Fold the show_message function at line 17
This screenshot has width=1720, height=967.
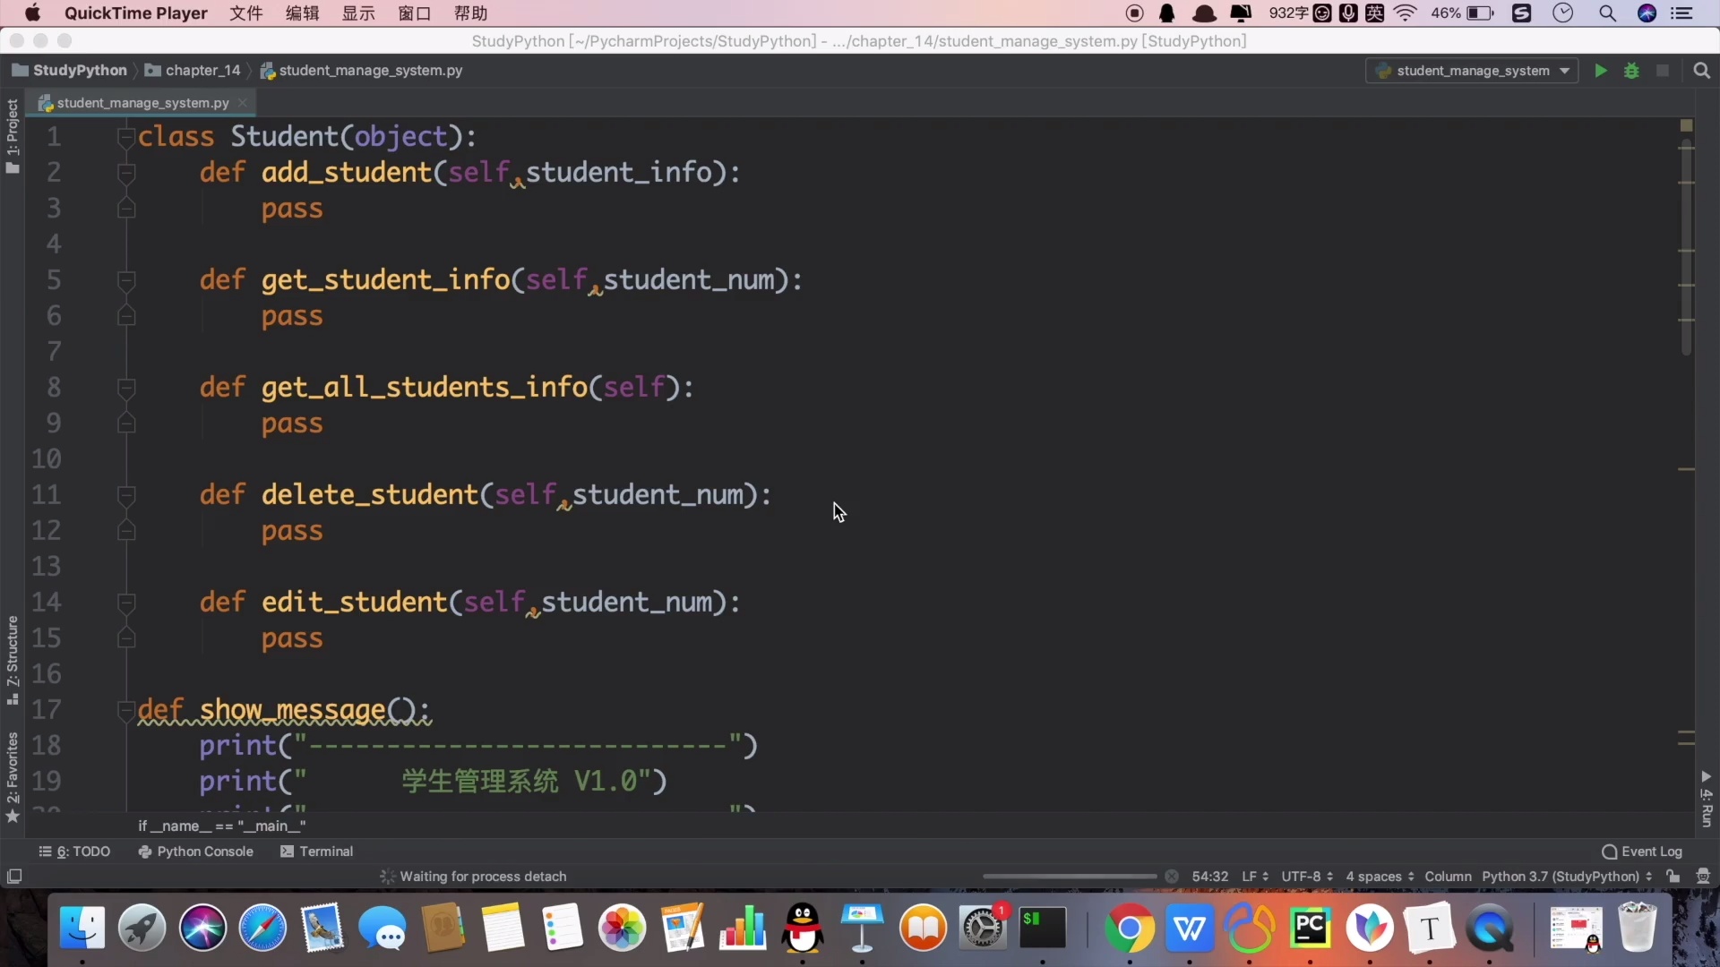click(x=126, y=711)
